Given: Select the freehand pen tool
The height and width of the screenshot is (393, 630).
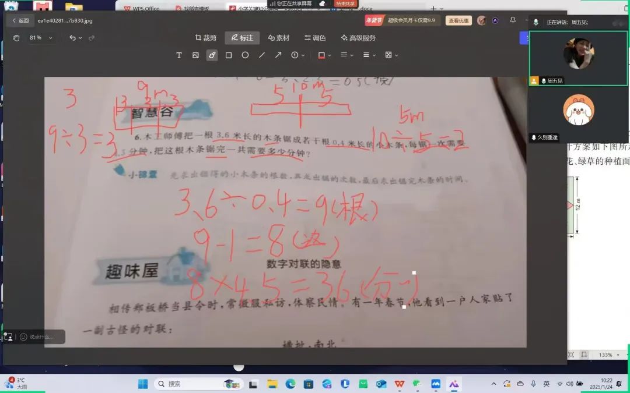Looking at the screenshot, I should tap(212, 55).
